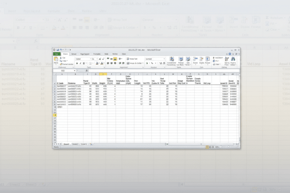Click AutoSum in the front window
290x193 pixels.
[x=217, y=58]
